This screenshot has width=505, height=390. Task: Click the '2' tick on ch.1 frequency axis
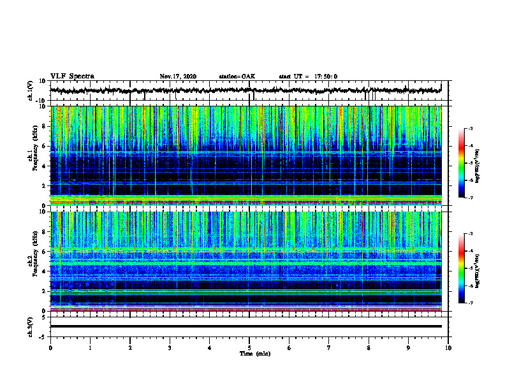pyautogui.click(x=44, y=186)
